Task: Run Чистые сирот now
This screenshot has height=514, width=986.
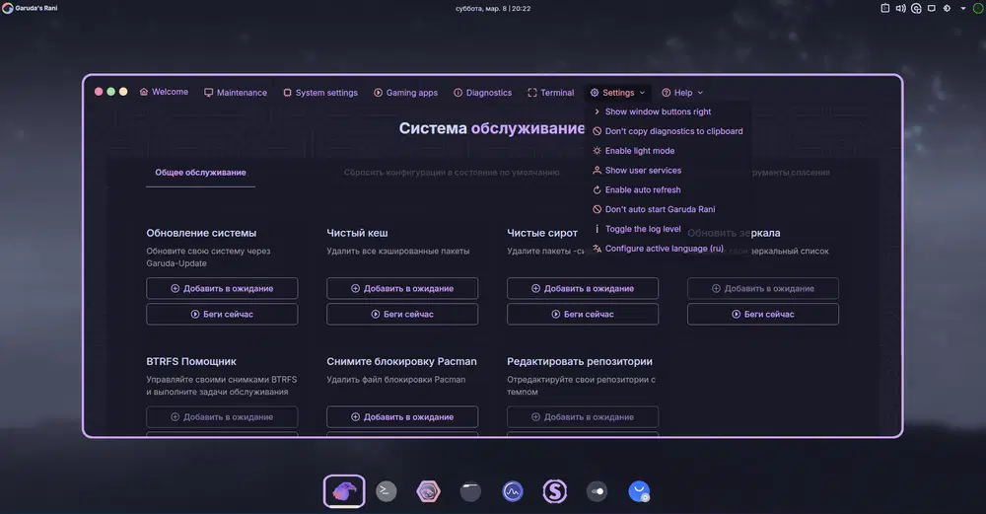Action: coord(583,314)
